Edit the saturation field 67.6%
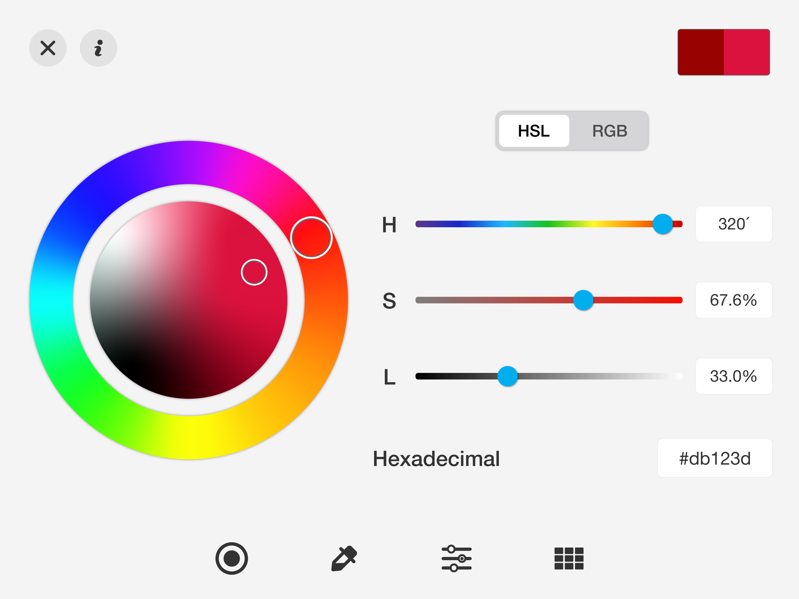Viewport: 799px width, 599px height. 733,300
